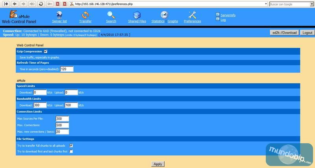Click the Serverinfo notepad icon
The width and height of the screenshot is (315, 168).
pyautogui.click(x=218, y=14)
